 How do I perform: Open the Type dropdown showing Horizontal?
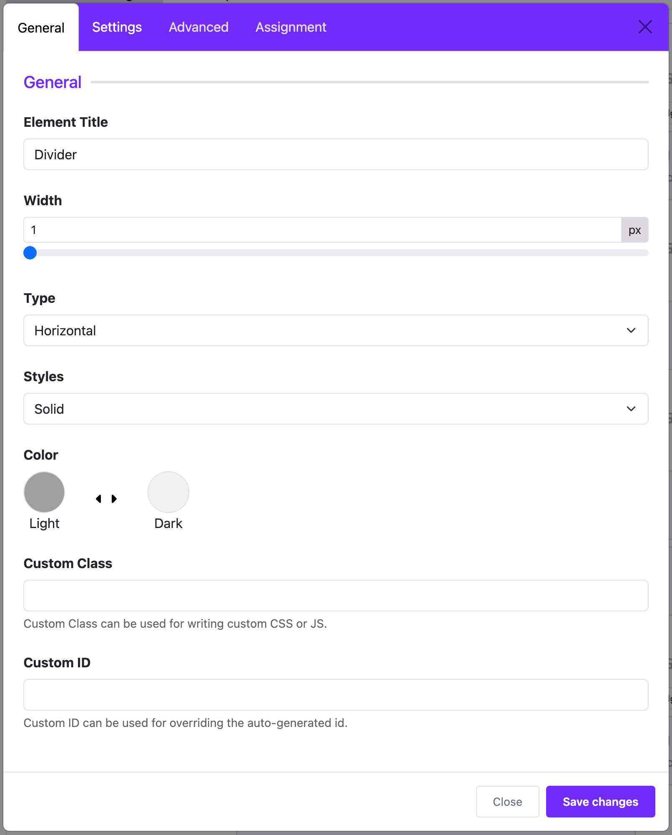click(x=336, y=330)
